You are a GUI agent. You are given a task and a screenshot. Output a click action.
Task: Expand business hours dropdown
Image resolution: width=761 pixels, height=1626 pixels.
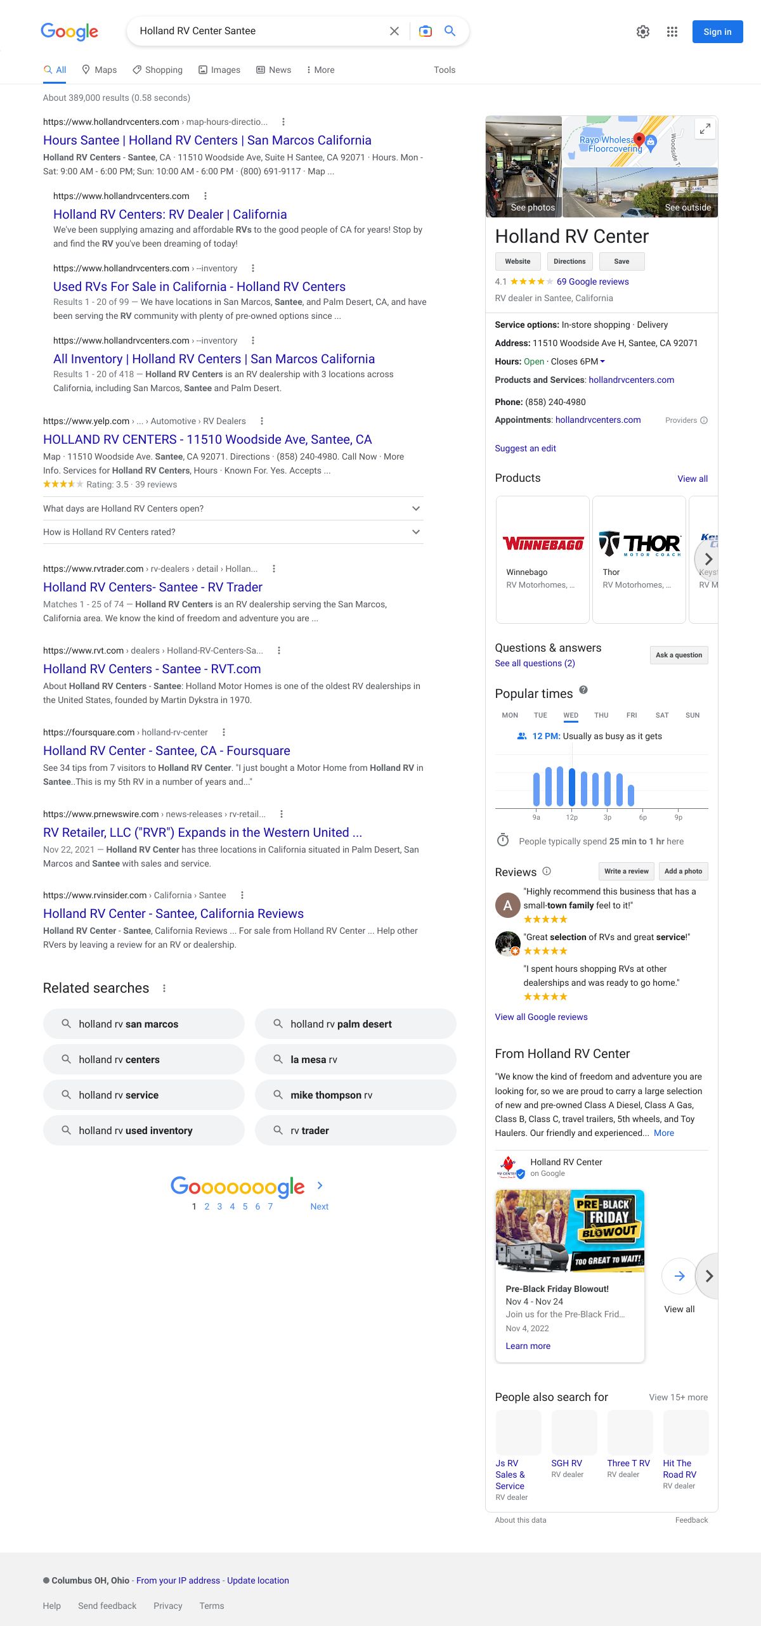pyautogui.click(x=602, y=361)
